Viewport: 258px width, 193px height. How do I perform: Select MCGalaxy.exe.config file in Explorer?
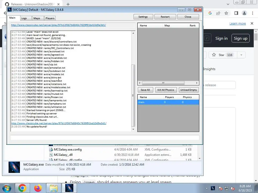coord(120,150)
